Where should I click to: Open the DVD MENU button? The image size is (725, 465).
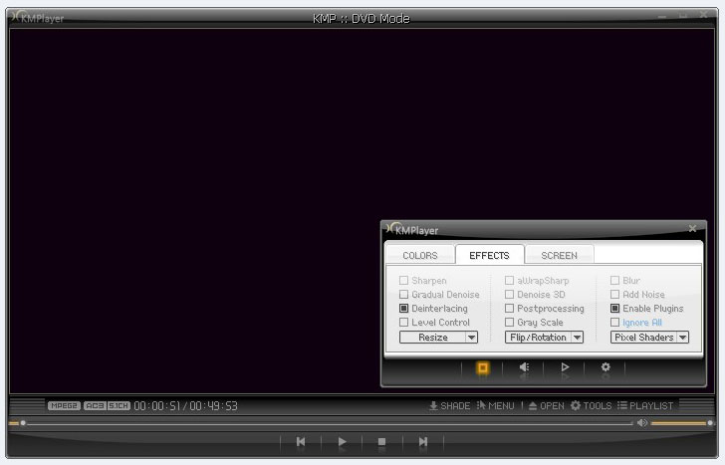tap(495, 406)
